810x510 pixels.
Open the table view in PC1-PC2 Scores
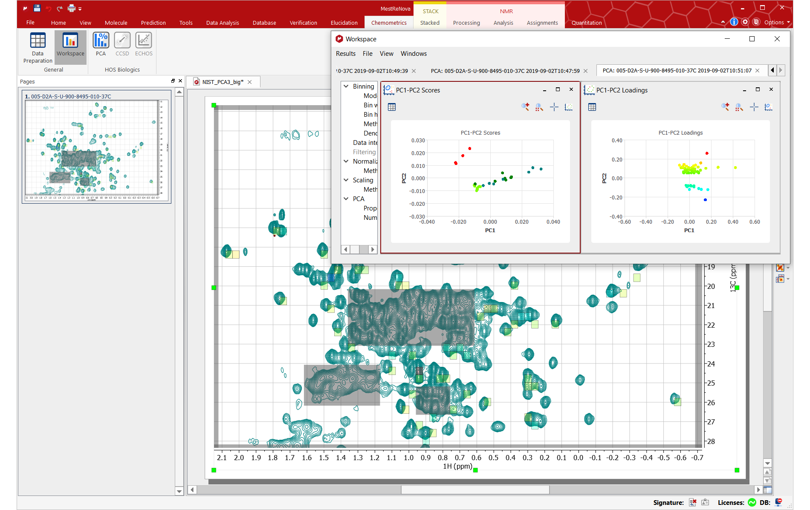click(x=392, y=107)
